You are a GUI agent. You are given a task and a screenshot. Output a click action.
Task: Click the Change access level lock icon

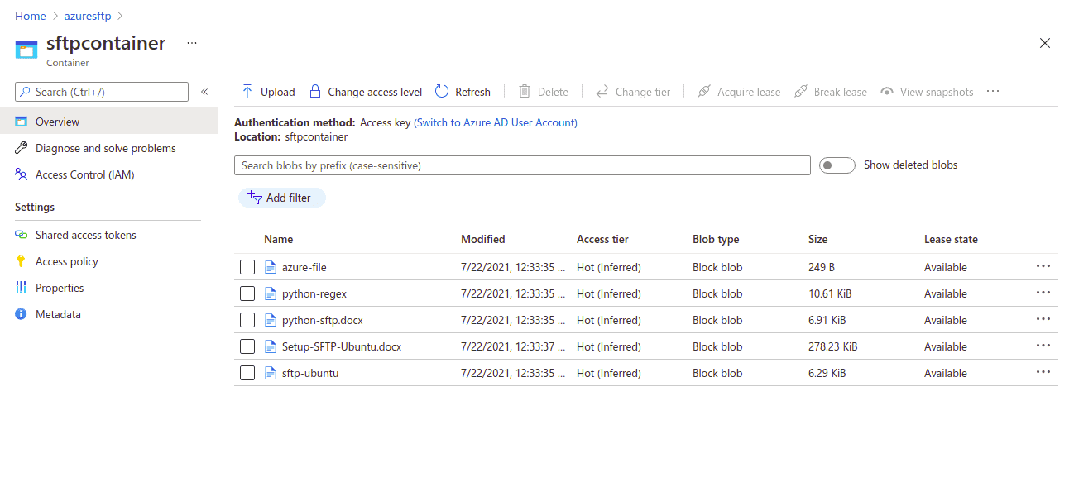point(314,91)
